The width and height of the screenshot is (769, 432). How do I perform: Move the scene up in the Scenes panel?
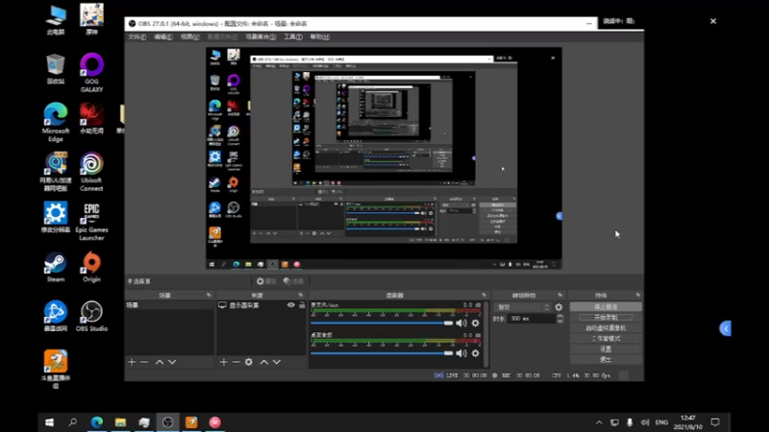[160, 362]
